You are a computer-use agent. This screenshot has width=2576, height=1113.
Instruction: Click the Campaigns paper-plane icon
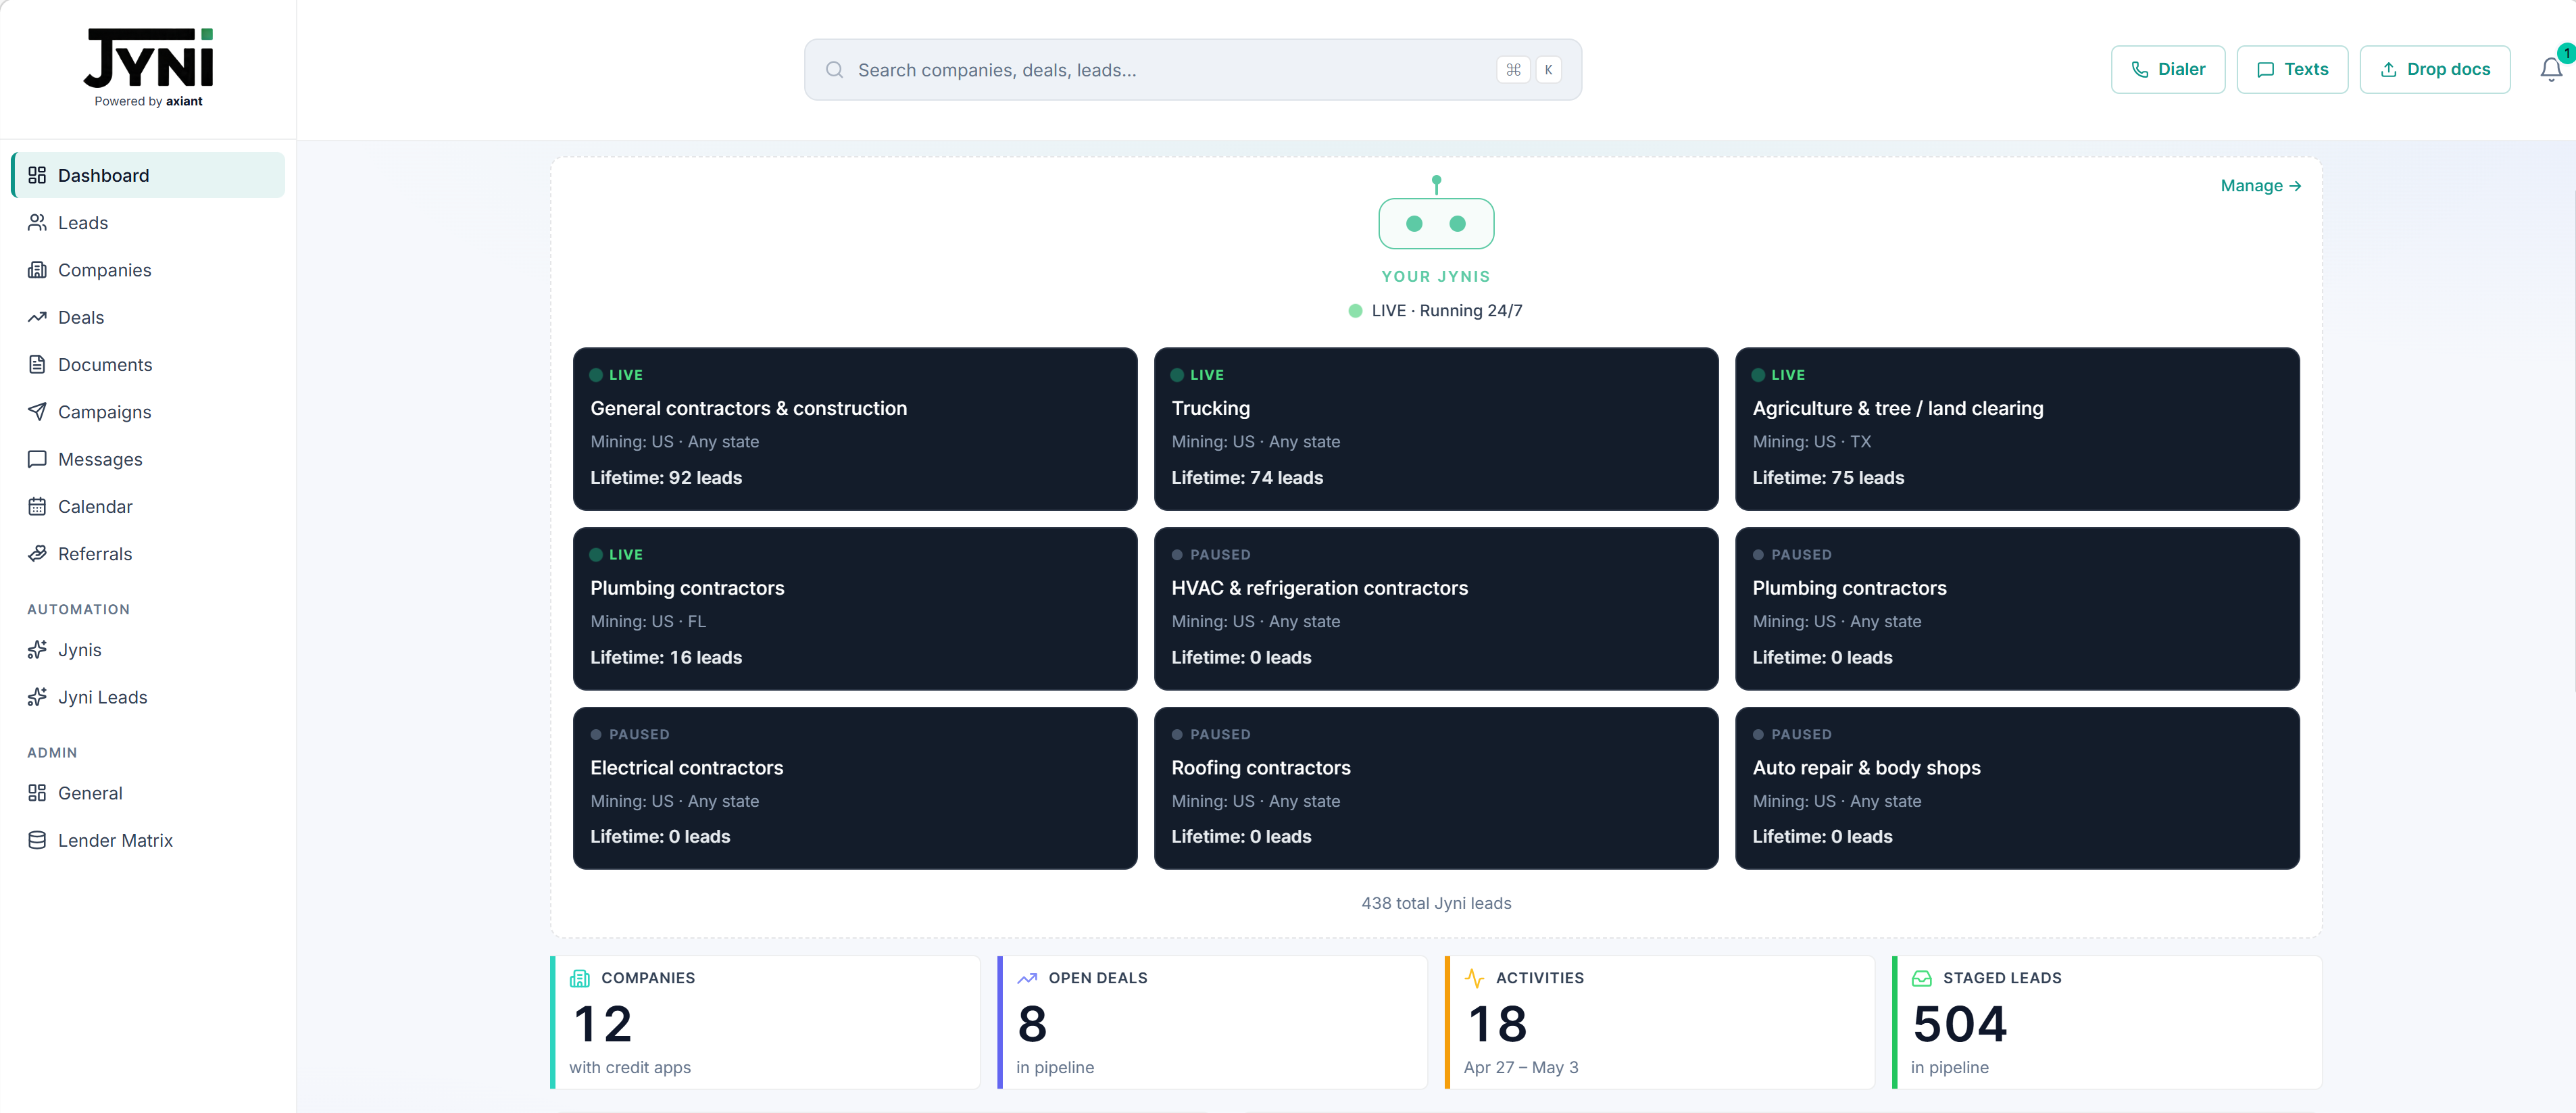pyautogui.click(x=37, y=411)
